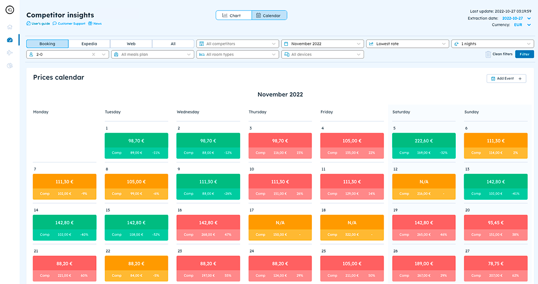The width and height of the screenshot is (538, 284).
Task: Click the trash icon beside Clean filters
Action: tap(488, 54)
